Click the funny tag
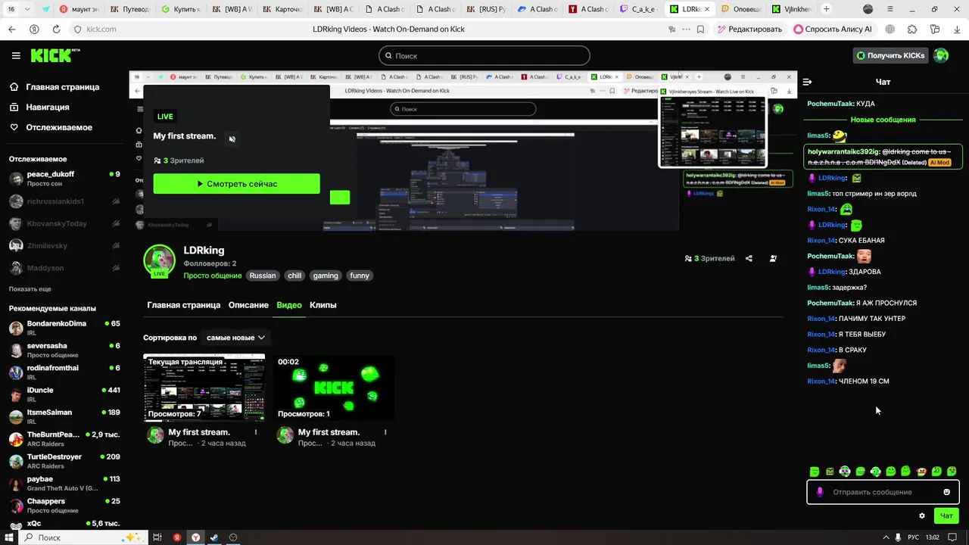 pos(360,276)
